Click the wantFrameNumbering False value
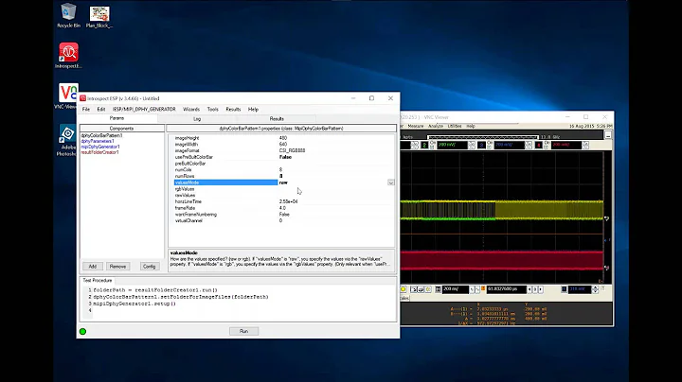 coord(284,215)
